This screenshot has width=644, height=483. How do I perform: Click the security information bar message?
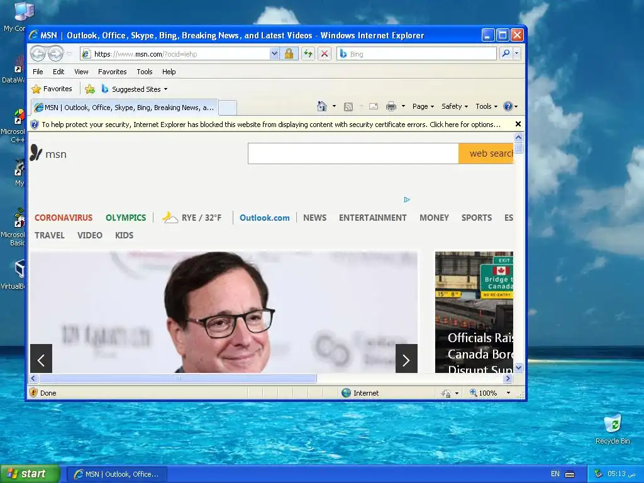271,125
